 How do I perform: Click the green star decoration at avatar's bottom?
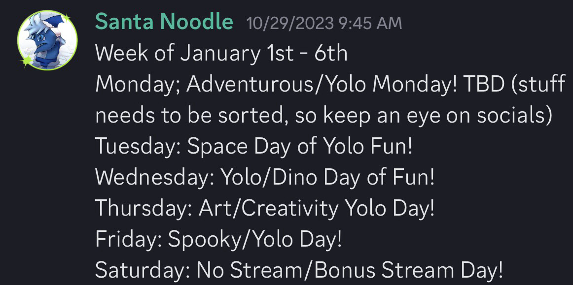(x=26, y=61)
